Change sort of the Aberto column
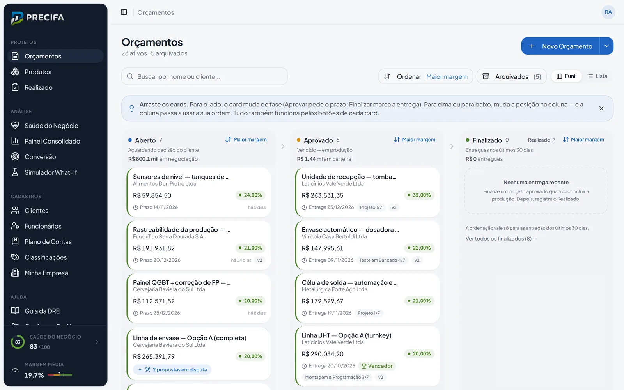 [x=246, y=140]
